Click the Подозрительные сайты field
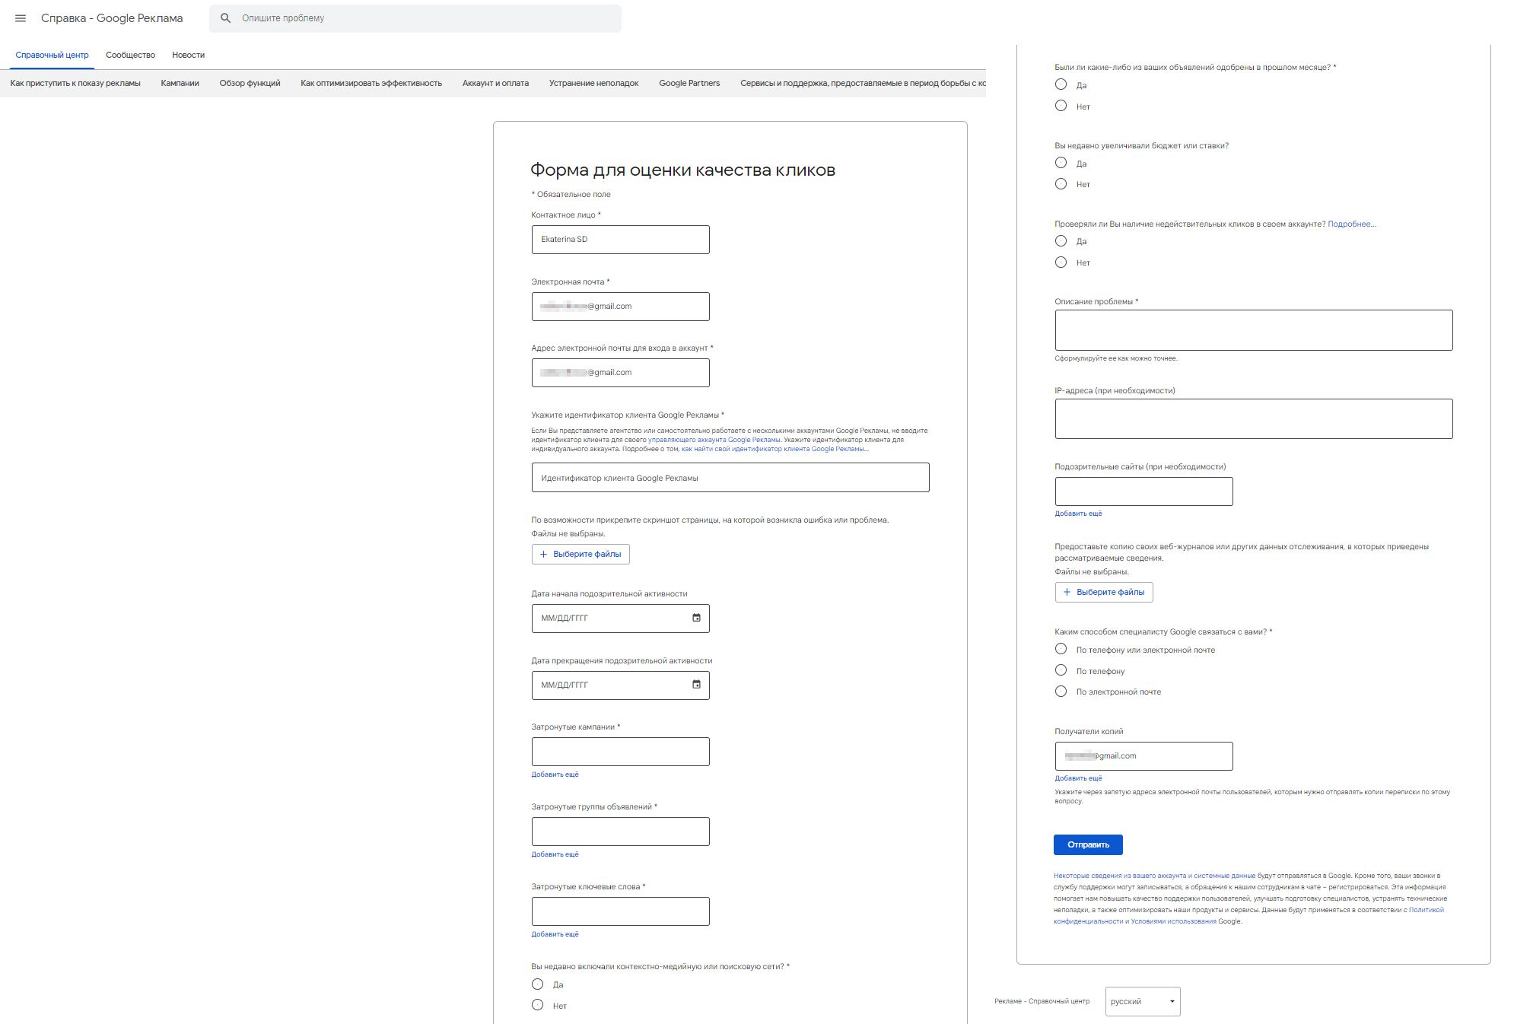Image resolution: width=1514 pixels, height=1024 pixels. tap(1143, 491)
